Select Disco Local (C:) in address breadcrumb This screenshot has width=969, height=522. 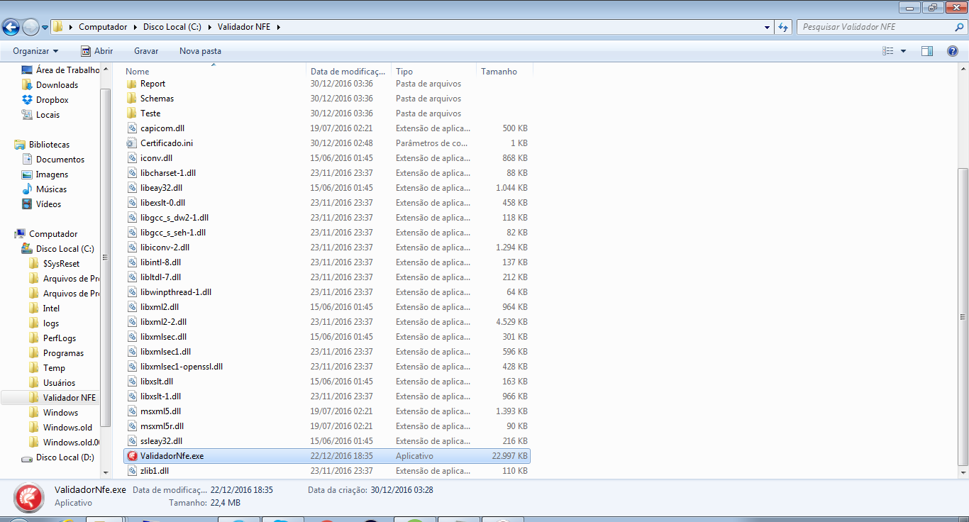(x=172, y=27)
